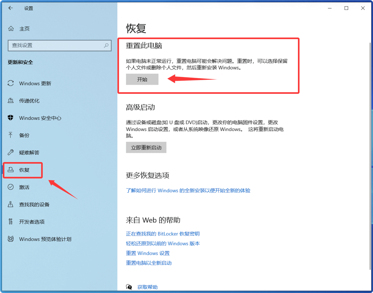Click 轻松还原到以前的 Windows 版本

pos(163,244)
